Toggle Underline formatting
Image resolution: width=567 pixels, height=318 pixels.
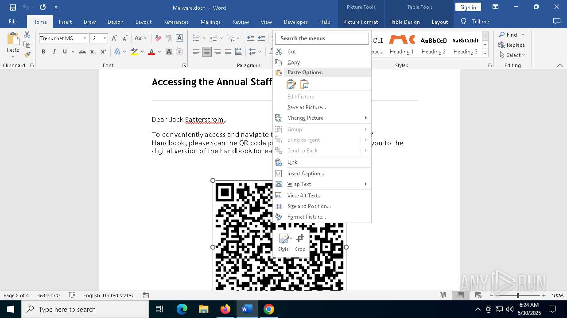click(x=65, y=52)
